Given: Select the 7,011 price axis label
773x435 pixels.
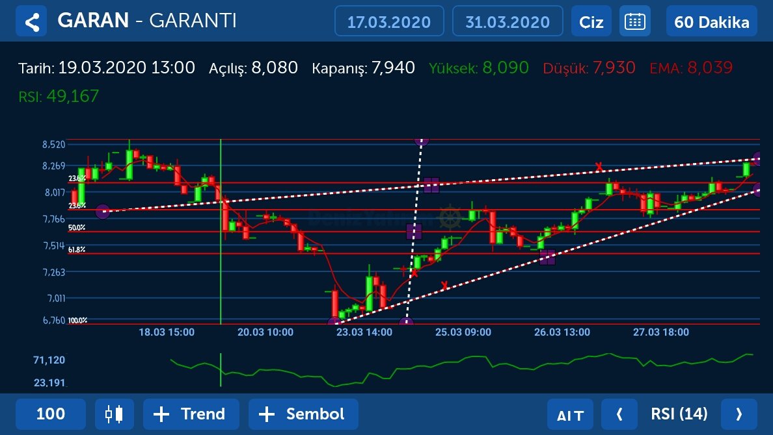Looking at the screenshot, I should click(x=56, y=298).
